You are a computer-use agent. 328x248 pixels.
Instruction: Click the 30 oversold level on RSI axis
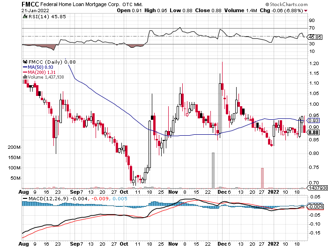coord(312,44)
